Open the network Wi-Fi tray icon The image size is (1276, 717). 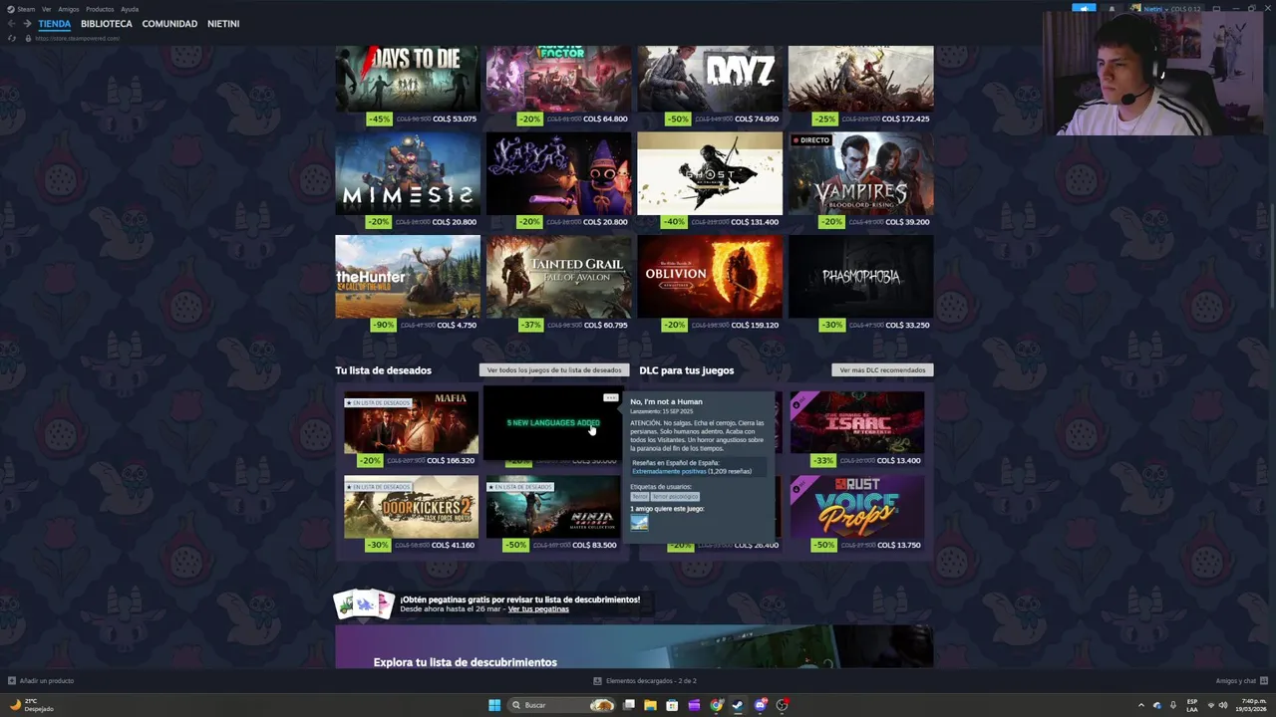(x=1210, y=705)
